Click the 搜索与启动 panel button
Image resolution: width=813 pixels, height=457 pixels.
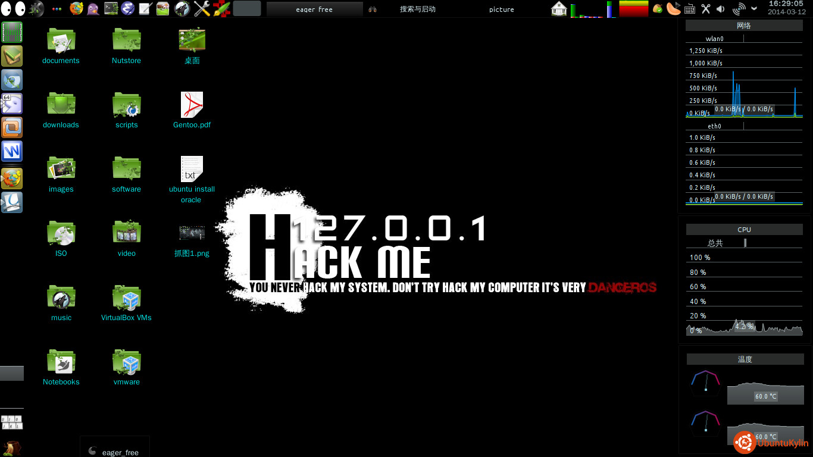tap(417, 9)
